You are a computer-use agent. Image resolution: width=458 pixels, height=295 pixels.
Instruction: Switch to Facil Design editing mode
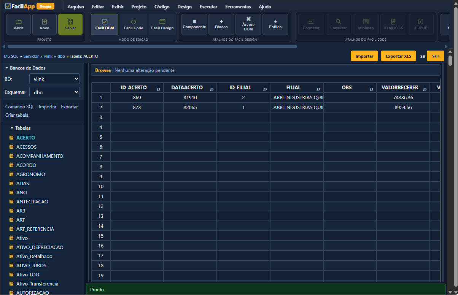(x=162, y=24)
